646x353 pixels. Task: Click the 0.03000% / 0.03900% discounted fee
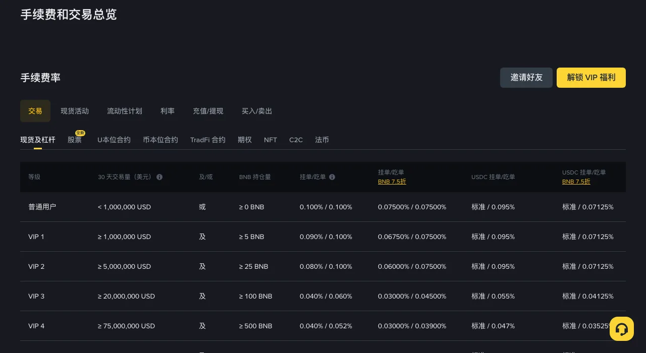tap(412, 326)
